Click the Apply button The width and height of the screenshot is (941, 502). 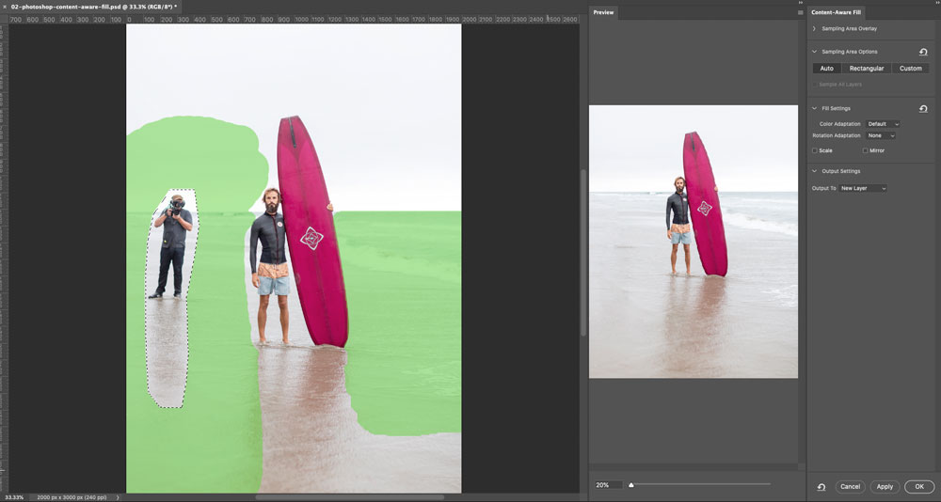click(885, 487)
